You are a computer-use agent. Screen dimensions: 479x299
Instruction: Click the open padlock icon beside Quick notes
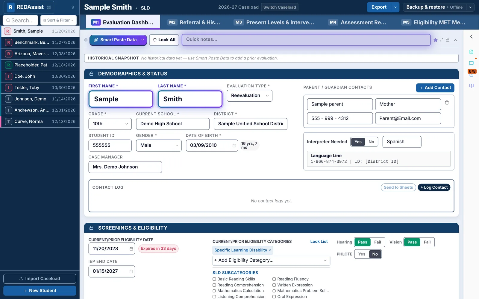pyautogui.click(x=448, y=40)
